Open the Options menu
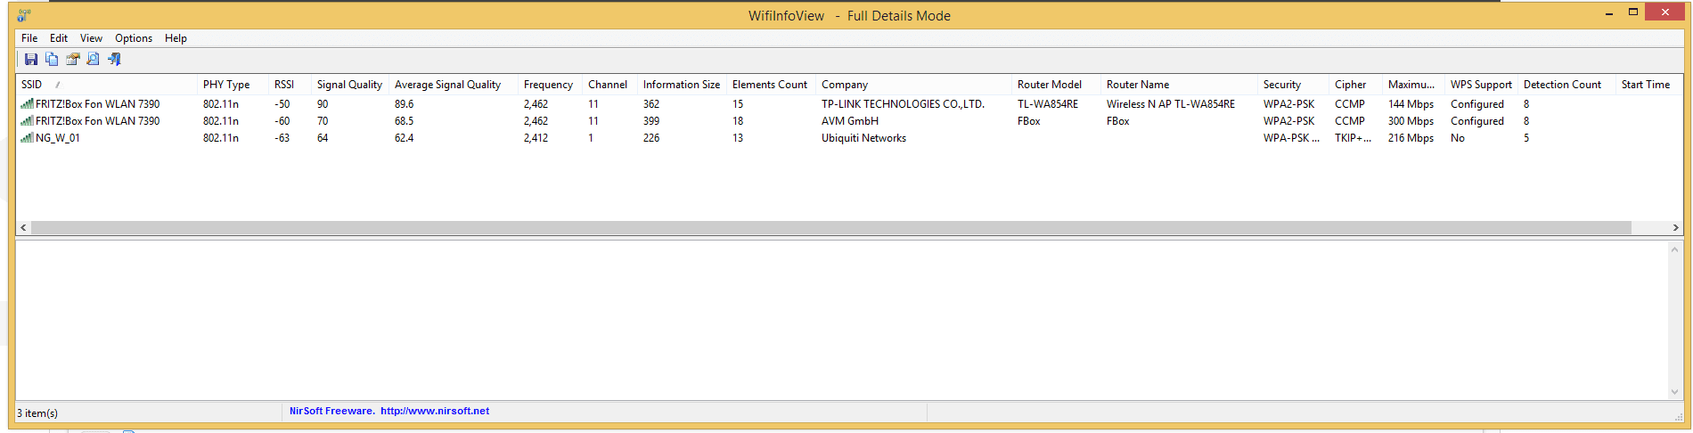This screenshot has height=433, width=1693. 134,38
